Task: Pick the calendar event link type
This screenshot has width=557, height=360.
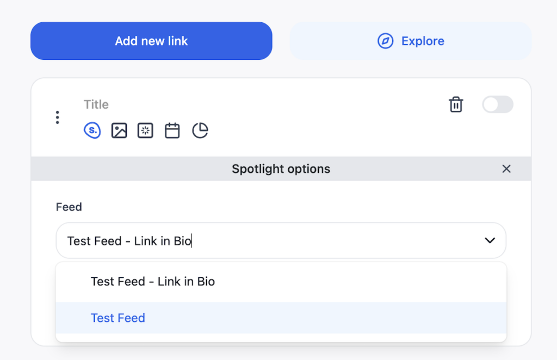Action: tap(172, 131)
